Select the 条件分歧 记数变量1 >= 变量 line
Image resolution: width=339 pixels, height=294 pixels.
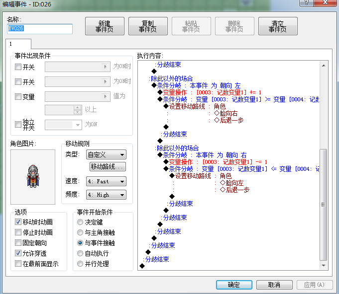point(238,99)
